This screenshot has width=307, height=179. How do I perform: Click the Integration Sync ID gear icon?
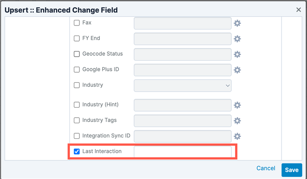point(237,136)
